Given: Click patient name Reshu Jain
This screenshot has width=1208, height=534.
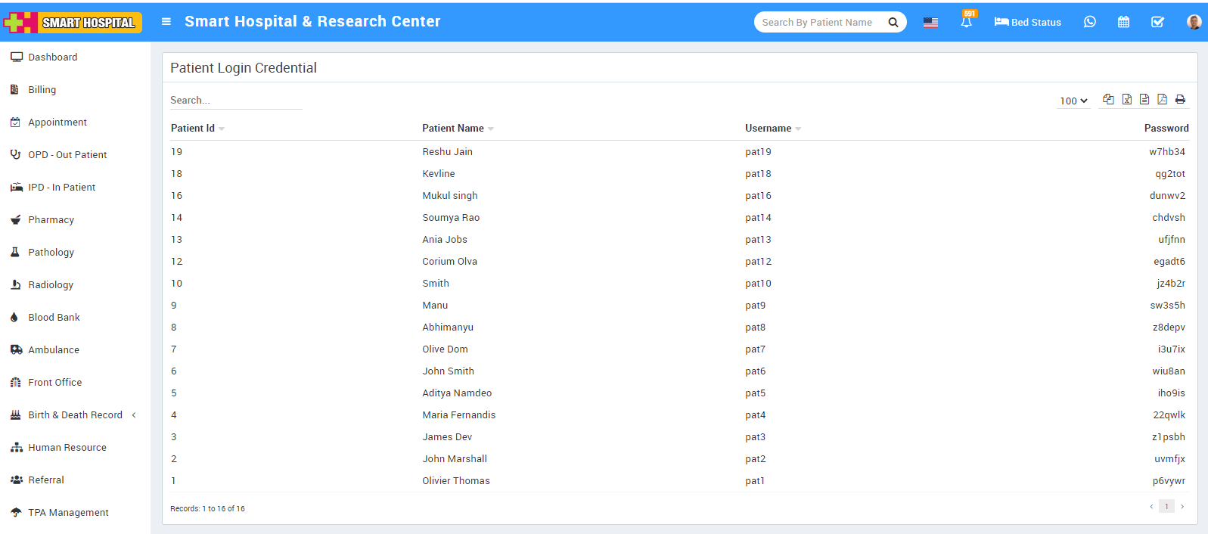Looking at the screenshot, I should pos(447,152).
